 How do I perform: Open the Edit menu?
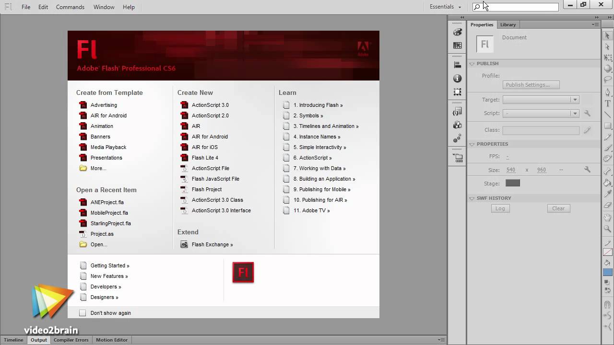[x=43, y=7]
